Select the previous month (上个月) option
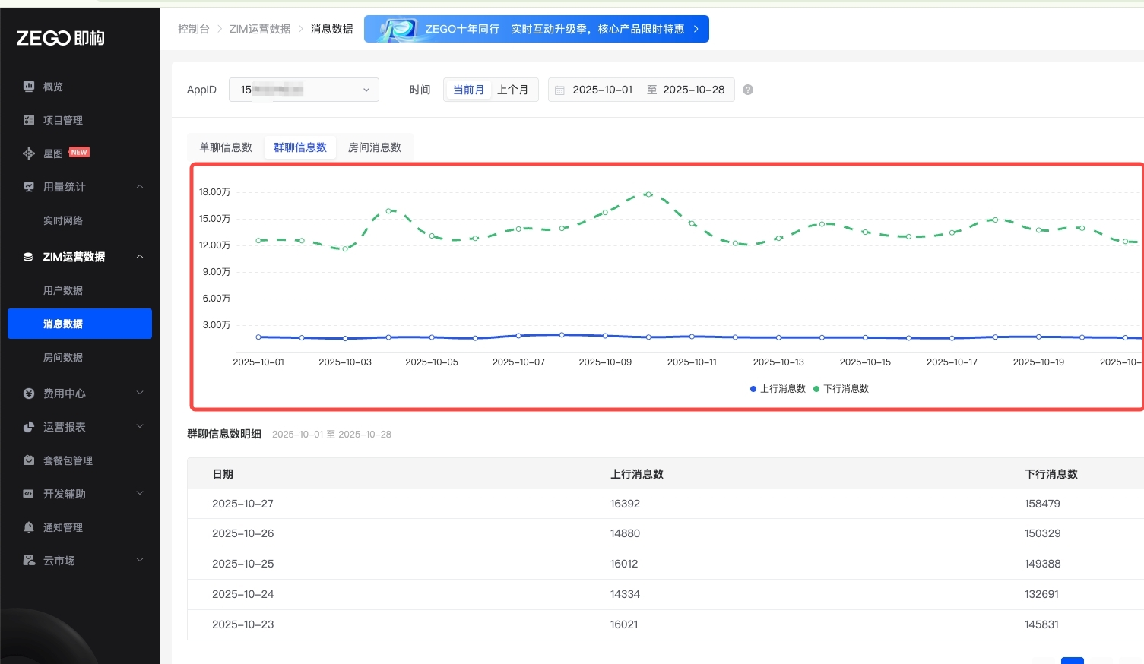1144x664 pixels. (x=513, y=90)
